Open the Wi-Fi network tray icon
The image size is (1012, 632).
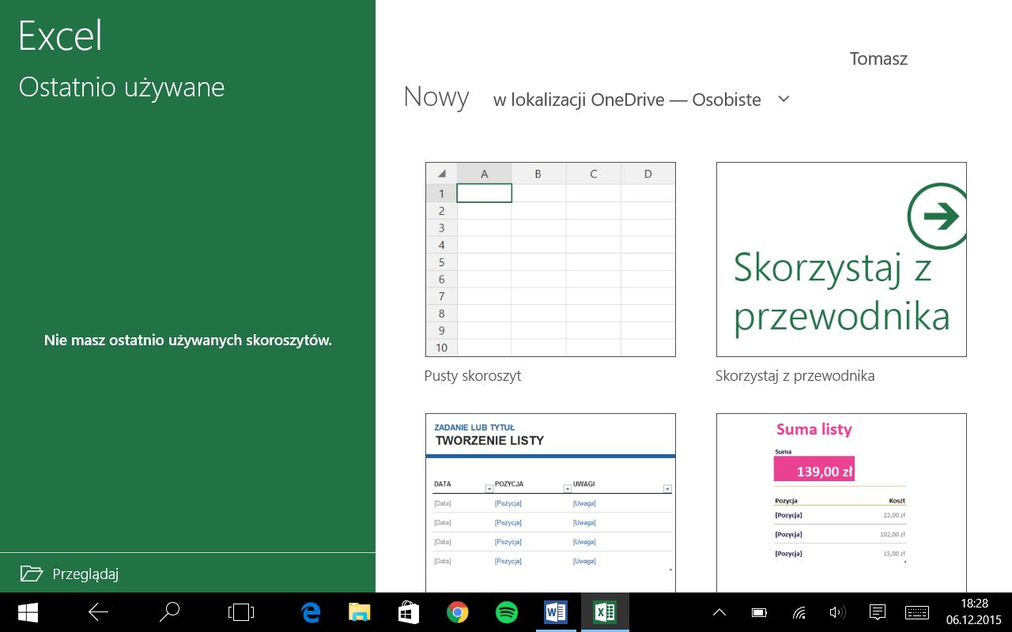point(799,612)
